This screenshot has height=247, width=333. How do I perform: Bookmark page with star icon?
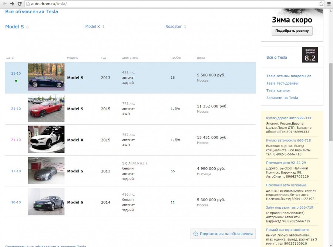click(x=321, y=4)
